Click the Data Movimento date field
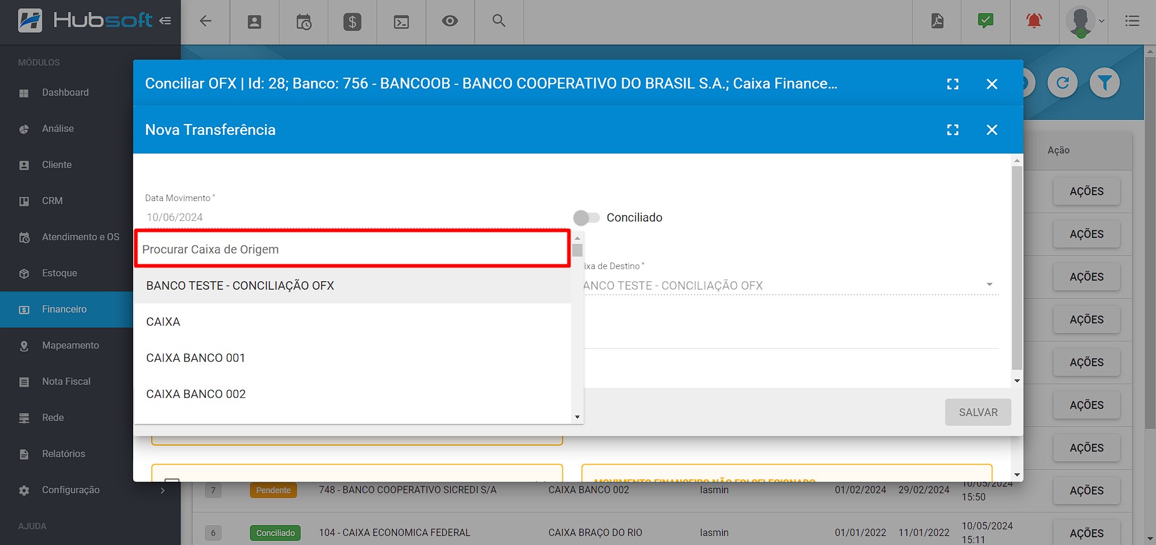Image resolution: width=1156 pixels, height=545 pixels. (x=355, y=217)
